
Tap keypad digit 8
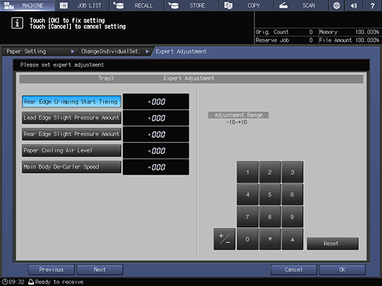point(270,217)
